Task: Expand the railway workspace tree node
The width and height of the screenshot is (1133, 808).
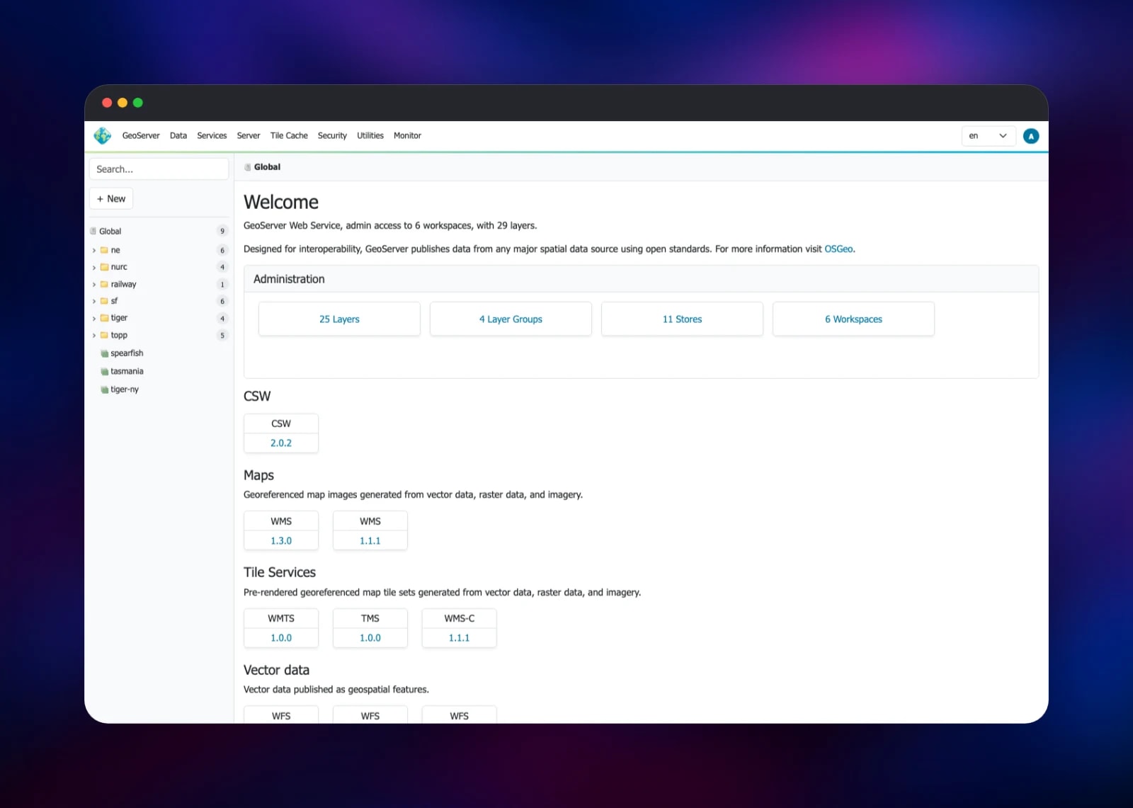Action: coord(93,284)
